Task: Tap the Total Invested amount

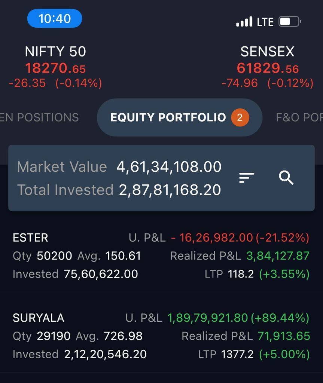Action: [170, 190]
